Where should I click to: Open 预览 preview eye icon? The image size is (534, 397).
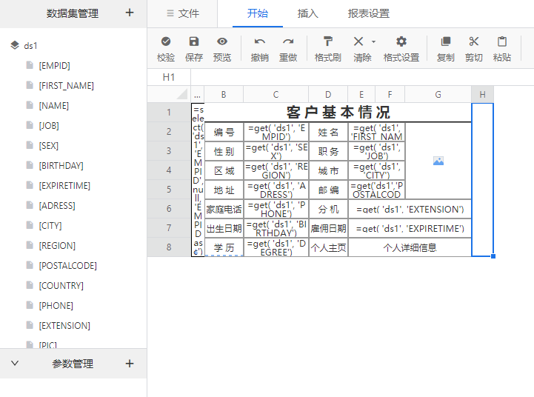click(x=222, y=42)
